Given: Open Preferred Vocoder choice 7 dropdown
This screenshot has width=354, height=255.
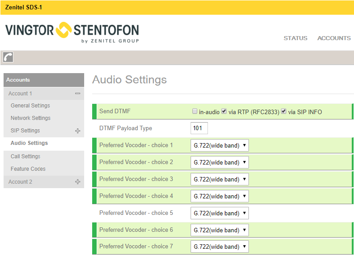Looking at the screenshot, I should (220, 247).
